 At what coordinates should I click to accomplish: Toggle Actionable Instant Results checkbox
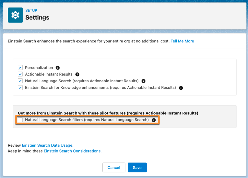pyautogui.click(x=20, y=74)
